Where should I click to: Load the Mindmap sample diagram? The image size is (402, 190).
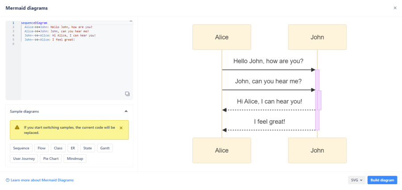(75, 158)
